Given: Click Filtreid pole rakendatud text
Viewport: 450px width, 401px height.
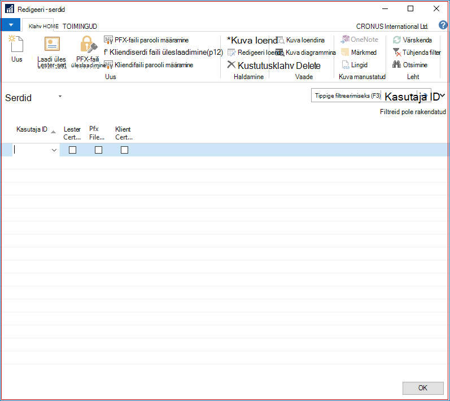Looking at the screenshot, I should click(413, 112).
